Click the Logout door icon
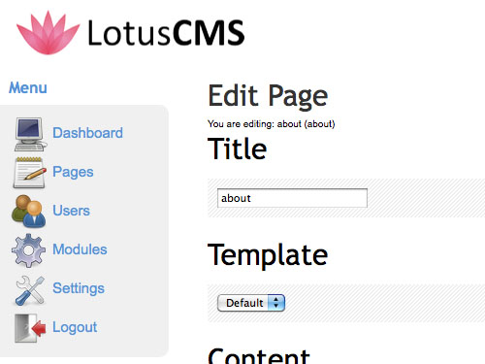 pyautogui.click(x=30, y=328)
